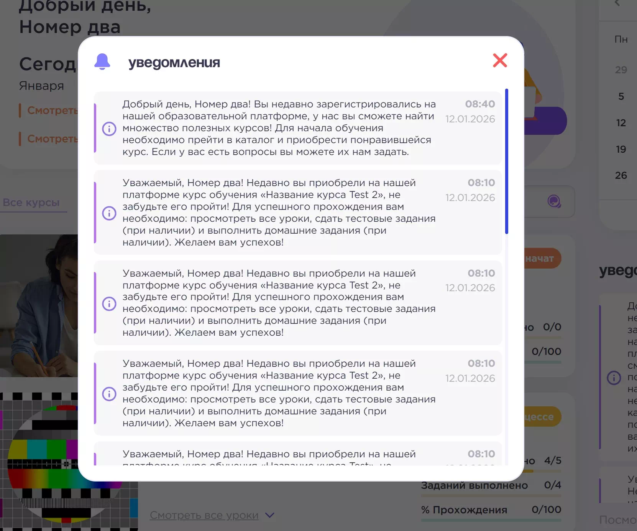Screen dimensions: 637x531
Task: Click info icon of the 08:40 welcome notification
Action: point(109,129)
